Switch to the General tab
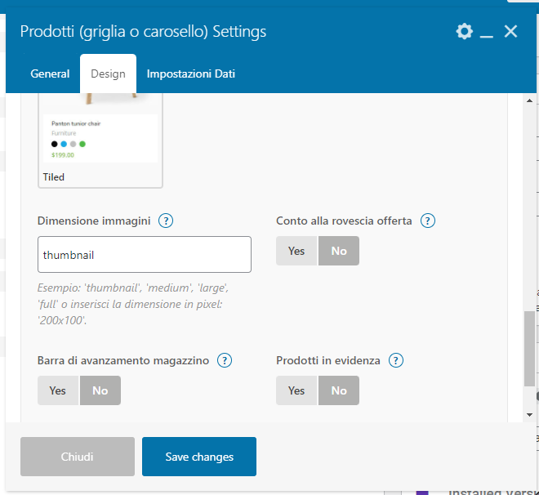This screenshot has height=495, width=539. [x=50, y=74]
